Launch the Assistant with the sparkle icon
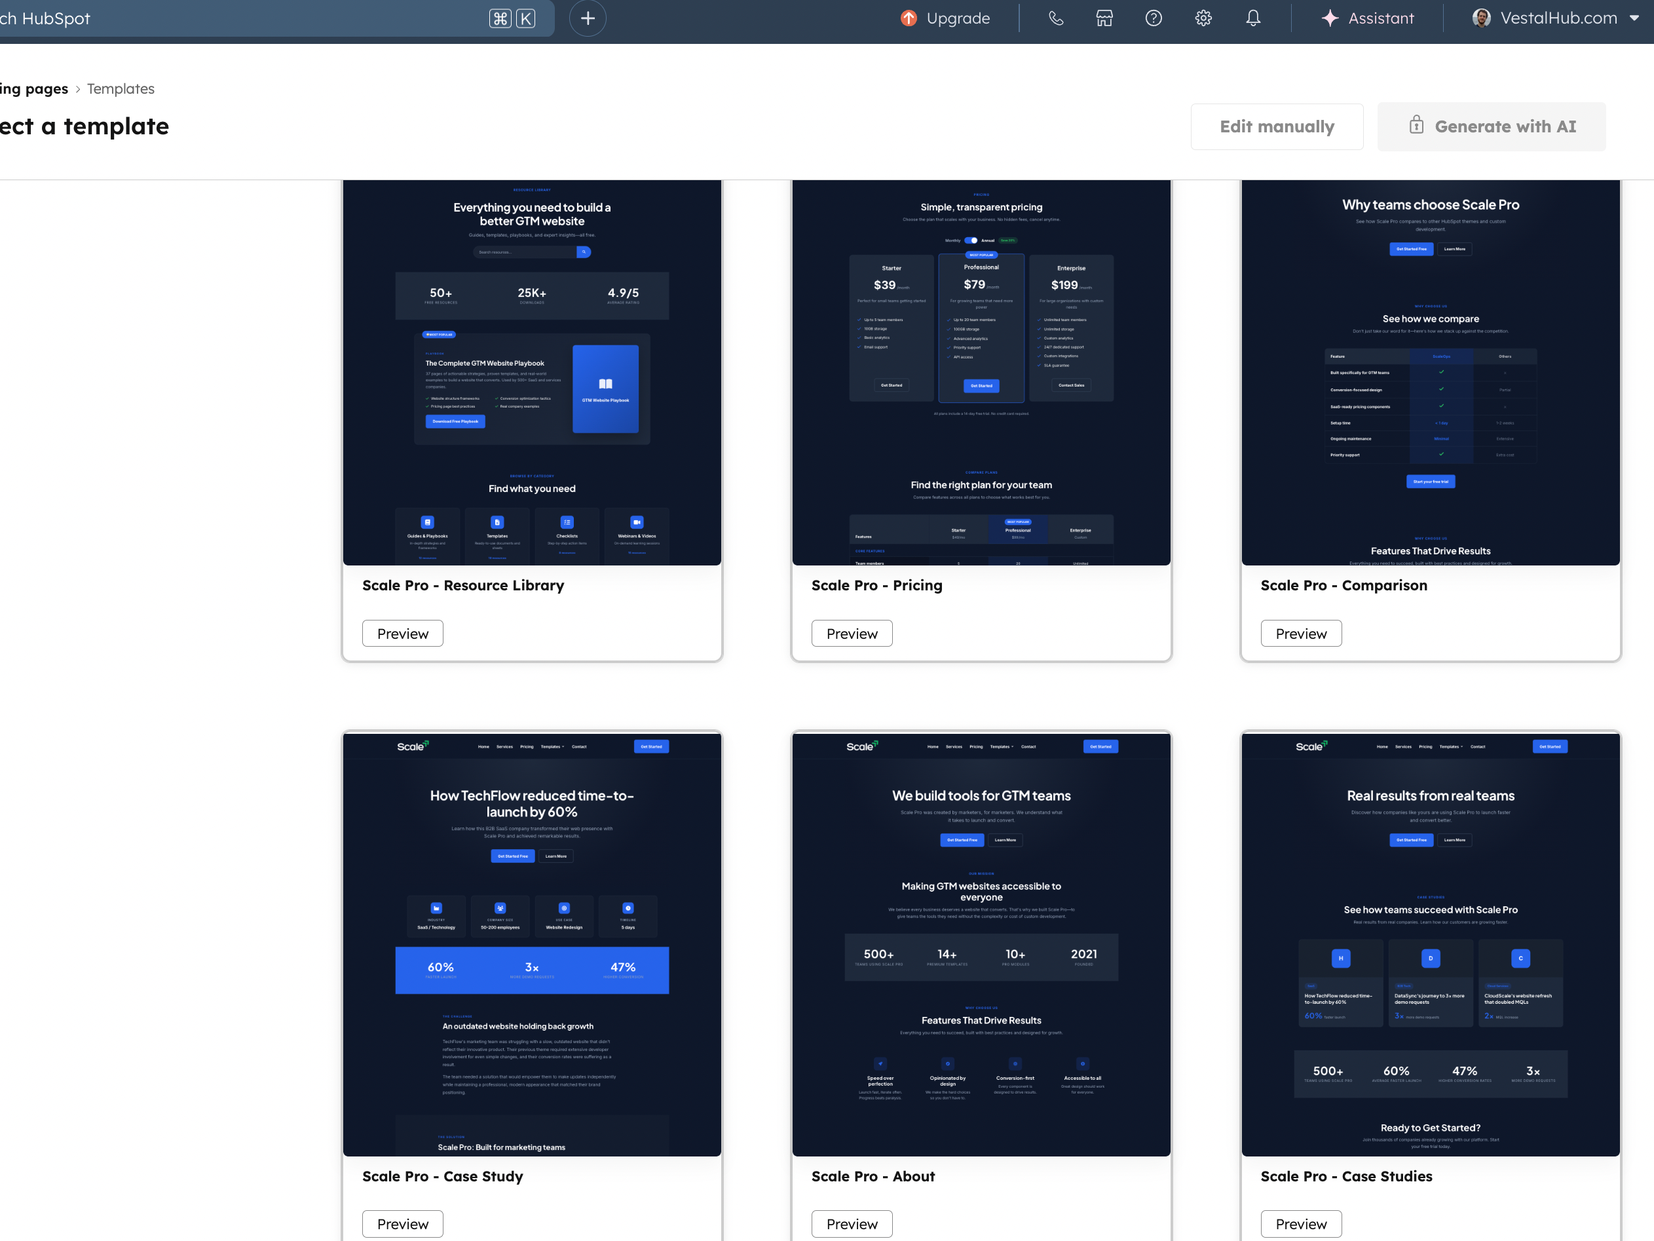The width and height of the screenshot is (1654, 1241). point(1330,18)
